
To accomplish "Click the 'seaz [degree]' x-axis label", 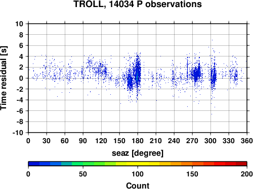I will 138,153.
